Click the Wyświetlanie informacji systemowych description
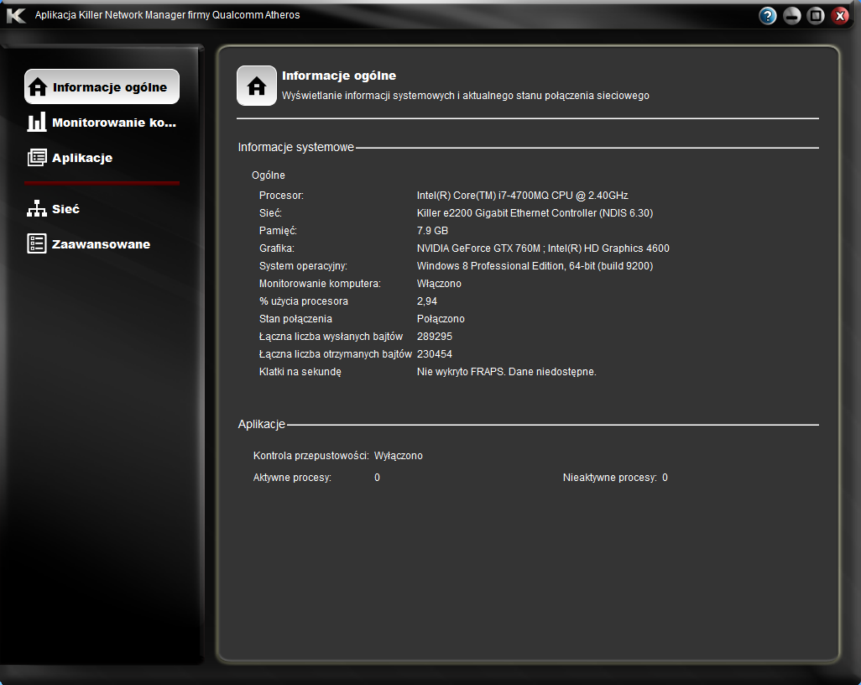Viewport: 861px width, 685px height. click(x=465, y=96)
